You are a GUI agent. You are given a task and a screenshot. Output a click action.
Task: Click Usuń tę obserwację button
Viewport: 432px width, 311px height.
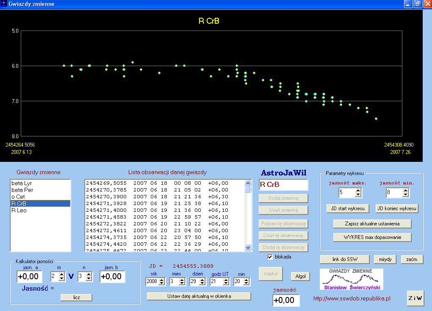tap(283, 236)
